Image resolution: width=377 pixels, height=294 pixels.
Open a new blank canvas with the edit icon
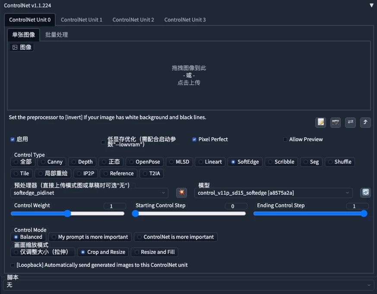coord(320,123)
